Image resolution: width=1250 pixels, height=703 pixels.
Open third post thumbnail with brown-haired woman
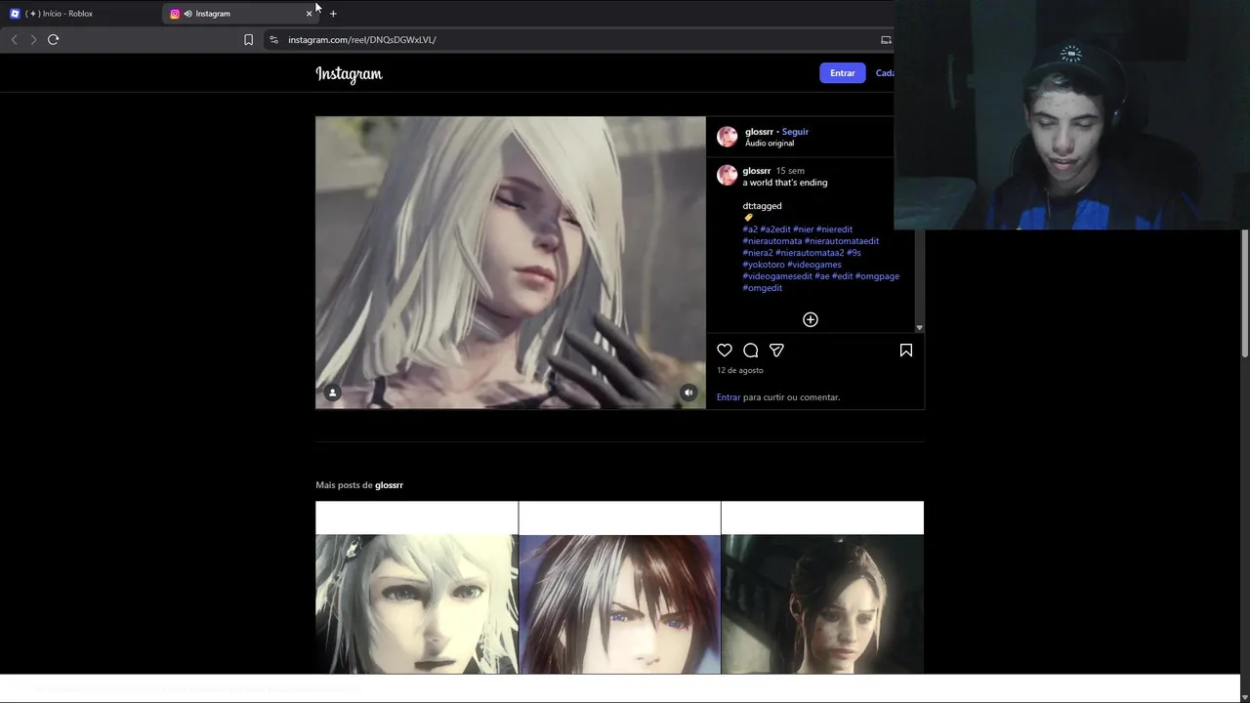pos(822,588)
